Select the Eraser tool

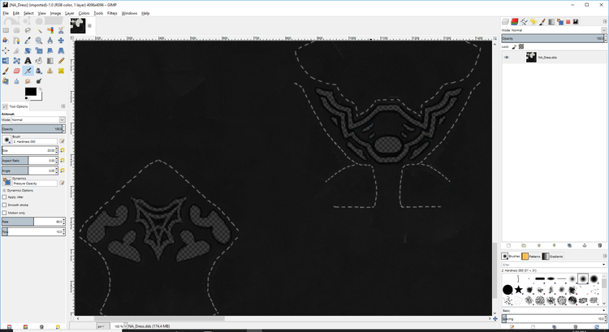click(x=17, y=71)
